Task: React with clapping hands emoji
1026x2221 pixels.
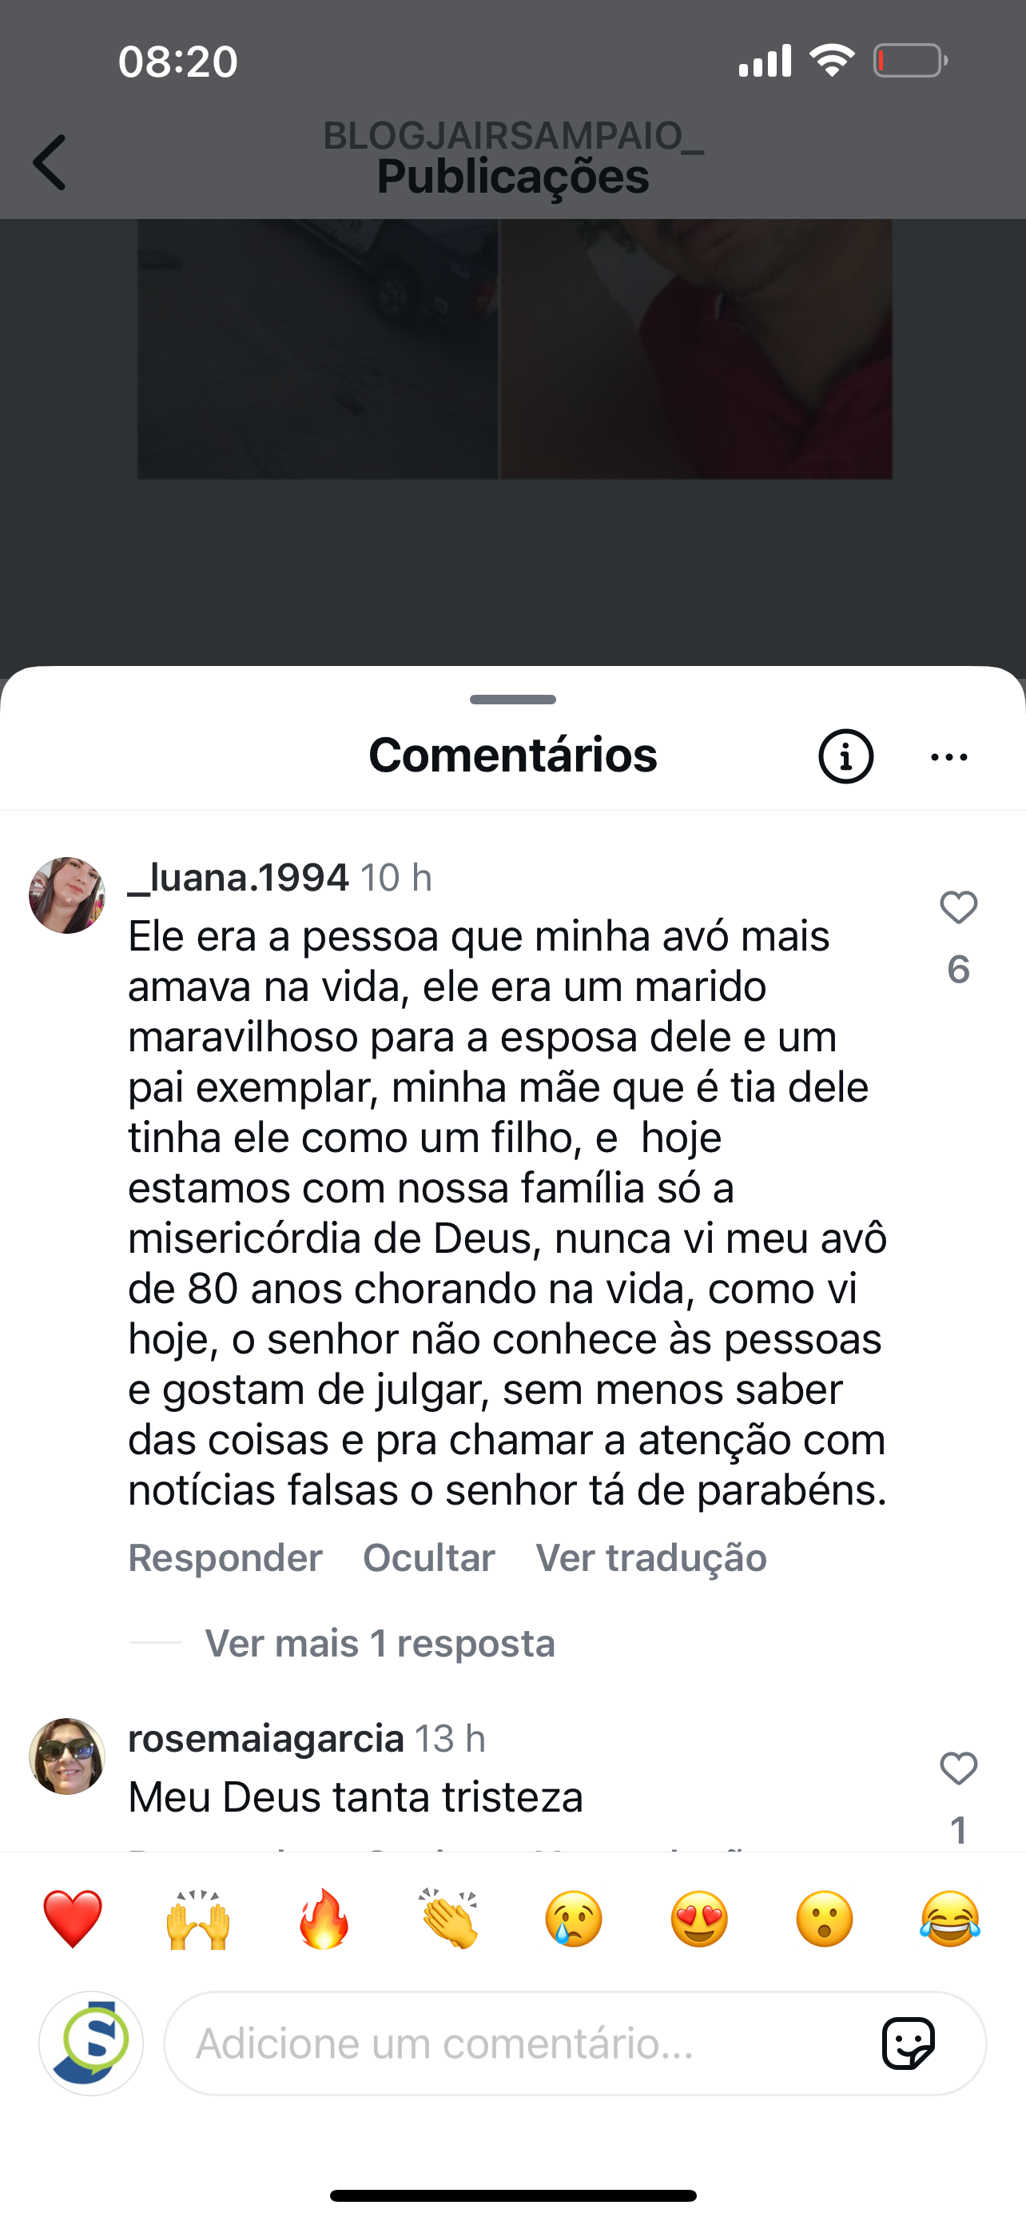Action: click(x=449, y=1920)
